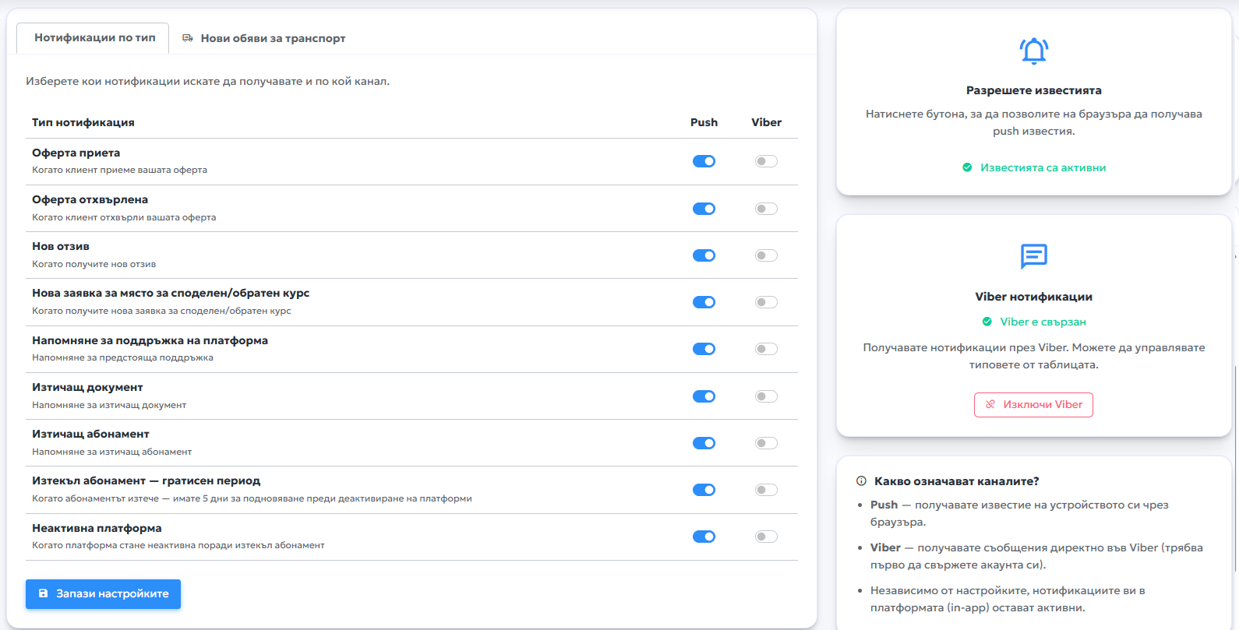Click the Viber column header
Screen dimensions: 1239x630
click(x=766, y=122)
